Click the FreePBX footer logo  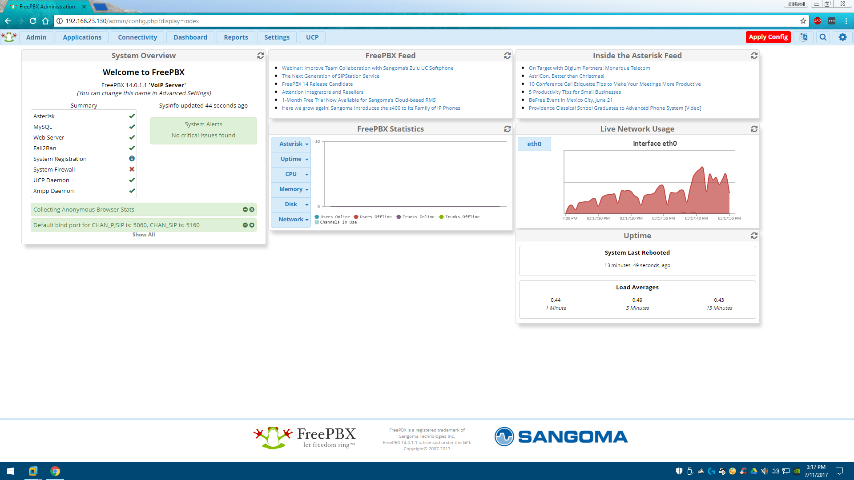pyautogui.click(x=305, y=438)
